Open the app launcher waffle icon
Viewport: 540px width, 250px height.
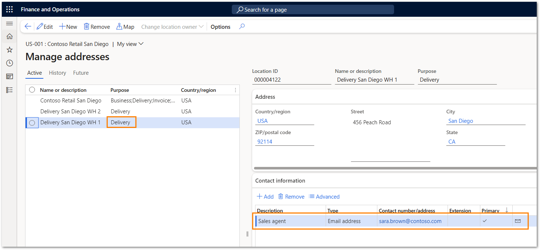[x=9, y=9]
